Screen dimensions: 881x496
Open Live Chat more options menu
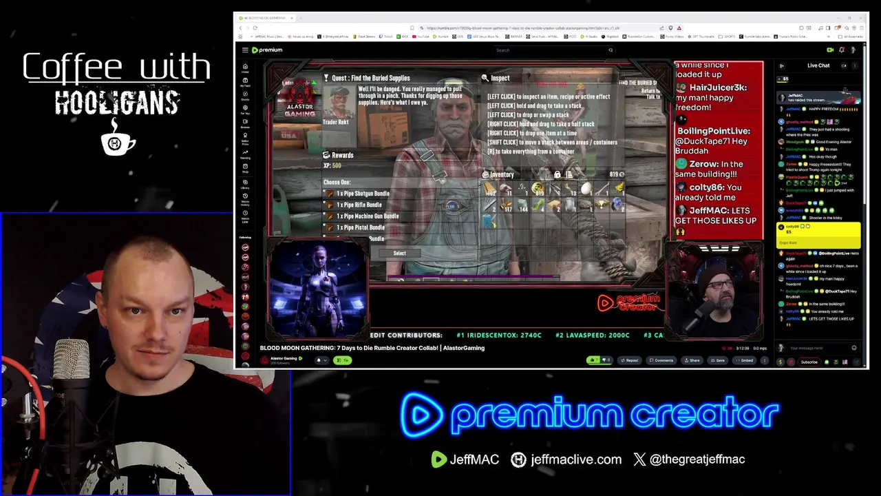(854, 65)
